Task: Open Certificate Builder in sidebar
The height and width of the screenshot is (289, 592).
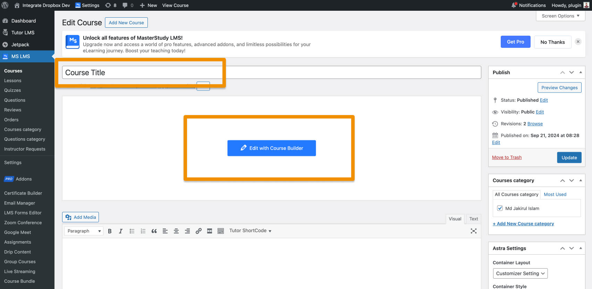Action: point(23,193)
